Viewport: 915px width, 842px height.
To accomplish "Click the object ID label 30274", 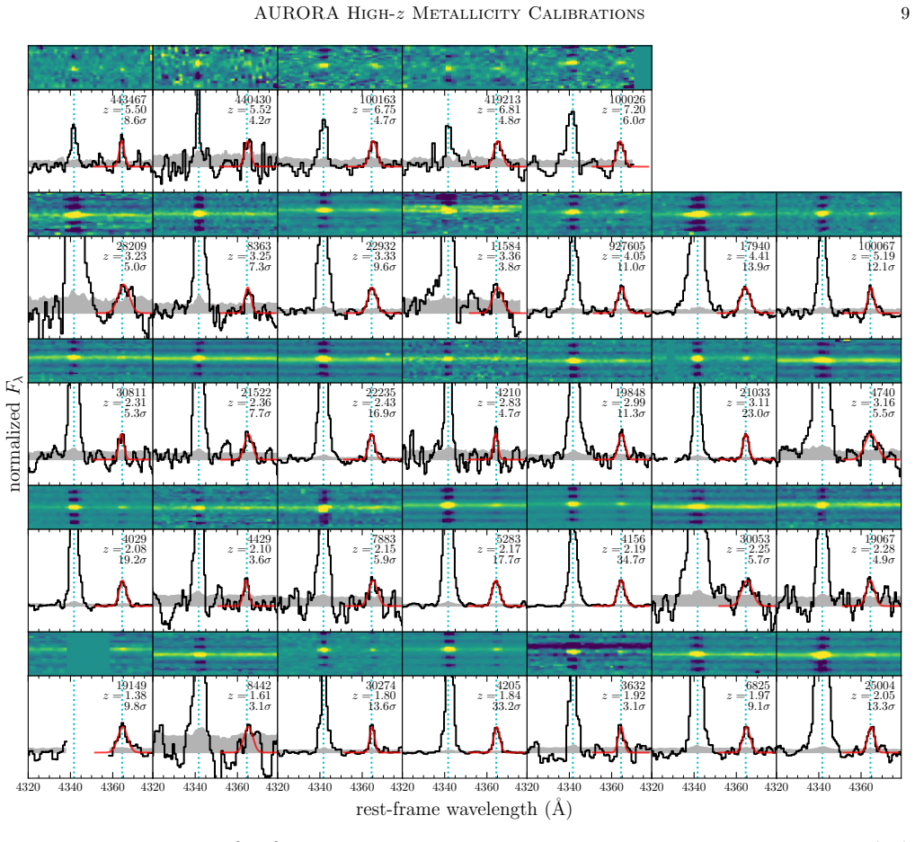I will [381, 686].
